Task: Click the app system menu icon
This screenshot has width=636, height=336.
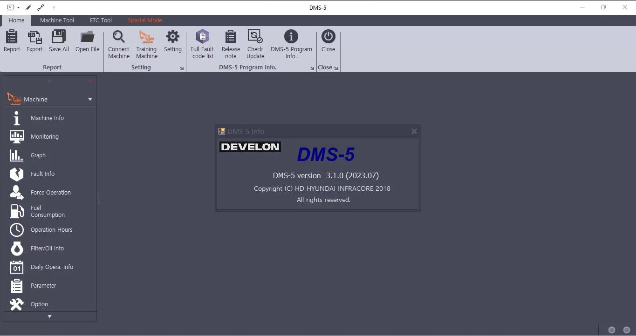Action: [x=11, y=7]
